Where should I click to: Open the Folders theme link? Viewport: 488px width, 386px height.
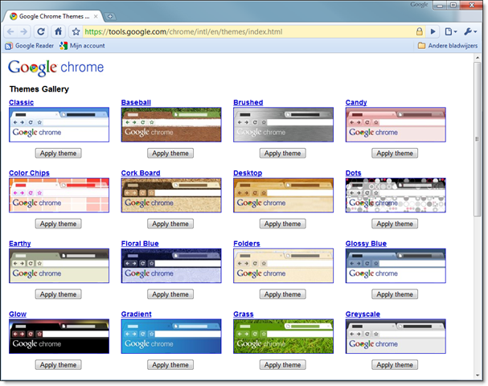247,244
